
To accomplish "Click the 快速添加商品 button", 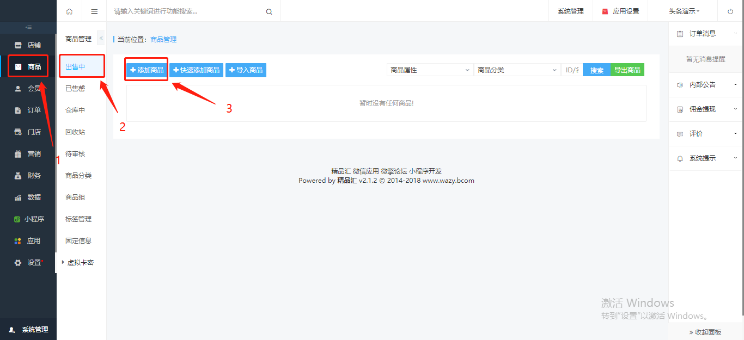I will coord(196,70).
